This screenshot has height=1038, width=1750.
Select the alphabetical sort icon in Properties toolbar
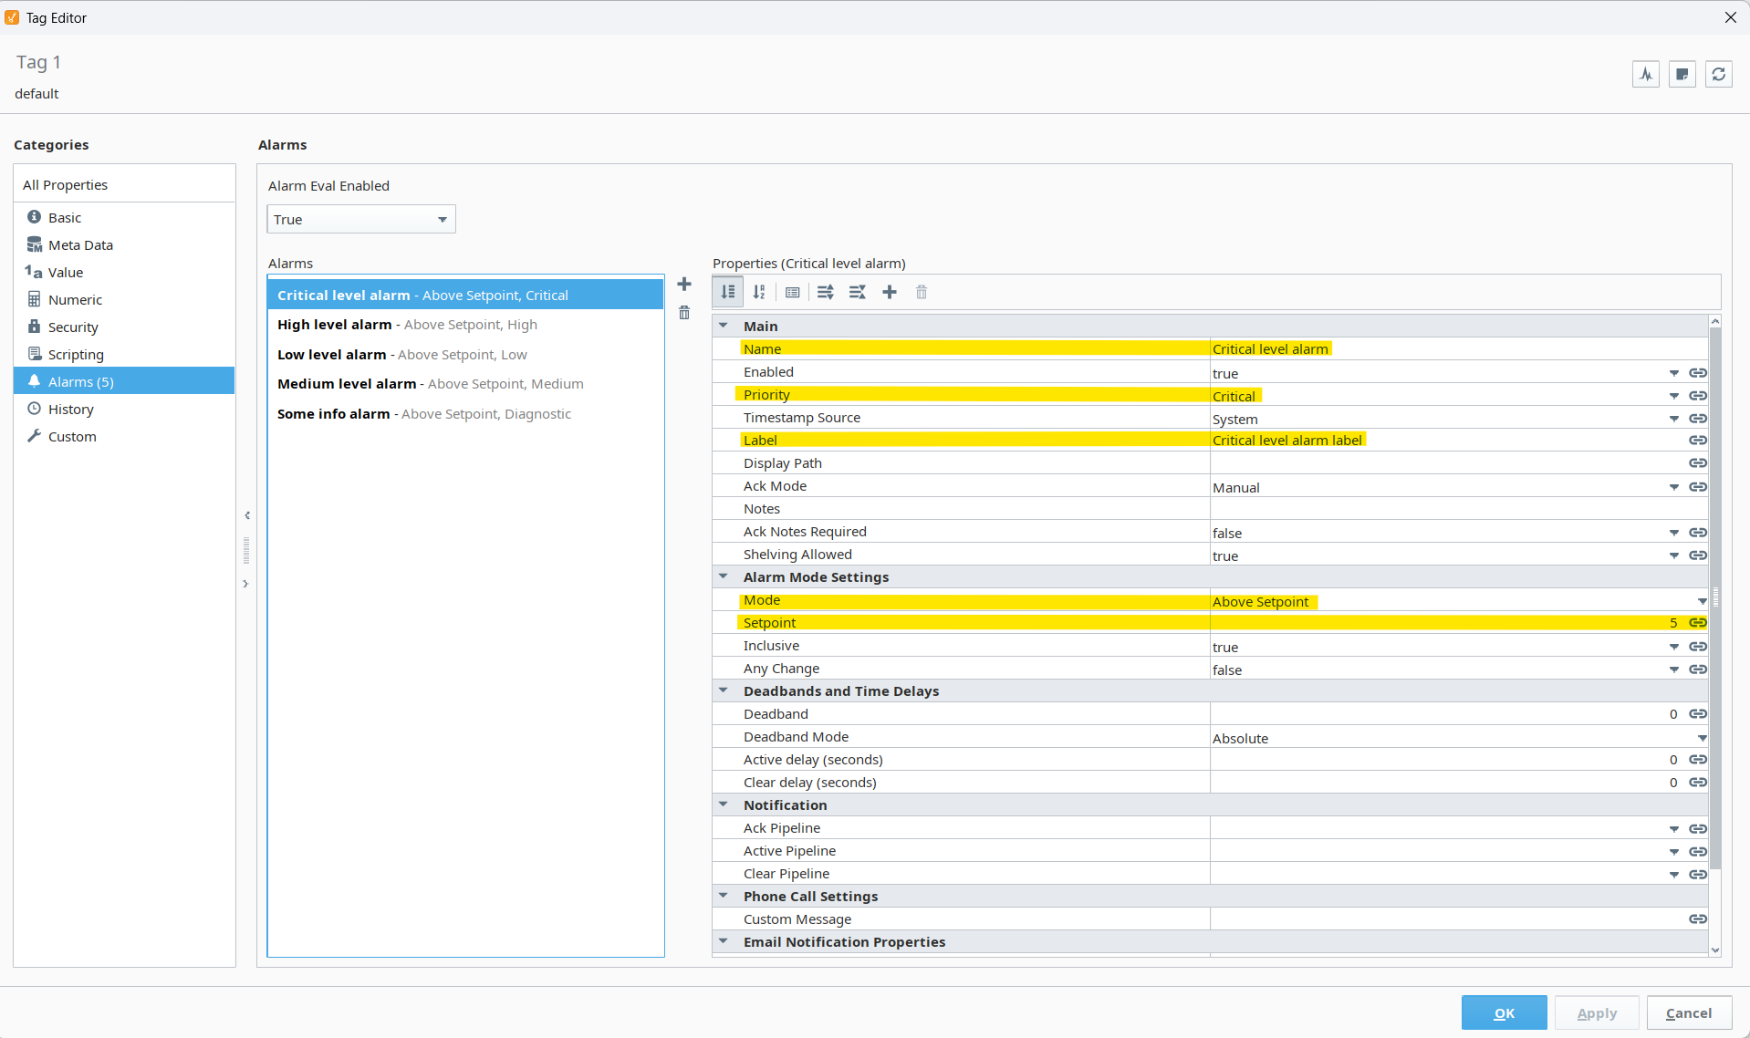[x=760, y=292]
